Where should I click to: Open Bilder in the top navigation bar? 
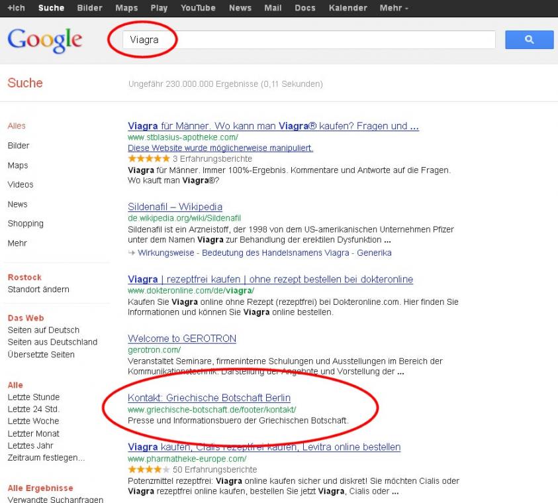(89, 8)
